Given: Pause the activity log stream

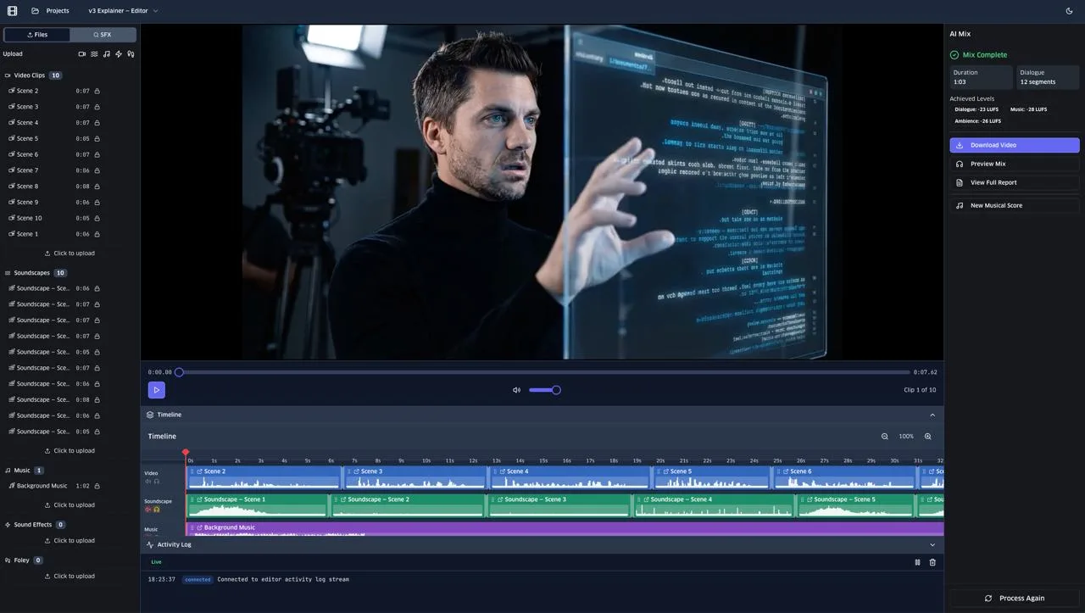Looking at the screenshot, I should coord(917,562).
